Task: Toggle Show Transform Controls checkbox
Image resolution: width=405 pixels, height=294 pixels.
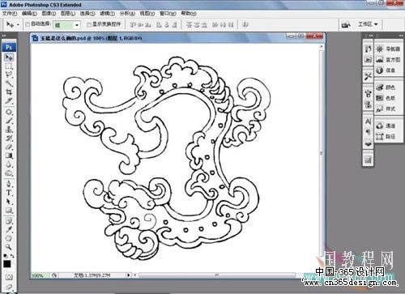Action: [x=89, y=24]
